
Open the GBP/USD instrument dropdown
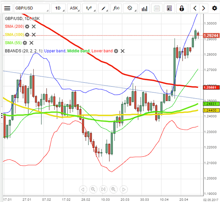coord(32,8)
